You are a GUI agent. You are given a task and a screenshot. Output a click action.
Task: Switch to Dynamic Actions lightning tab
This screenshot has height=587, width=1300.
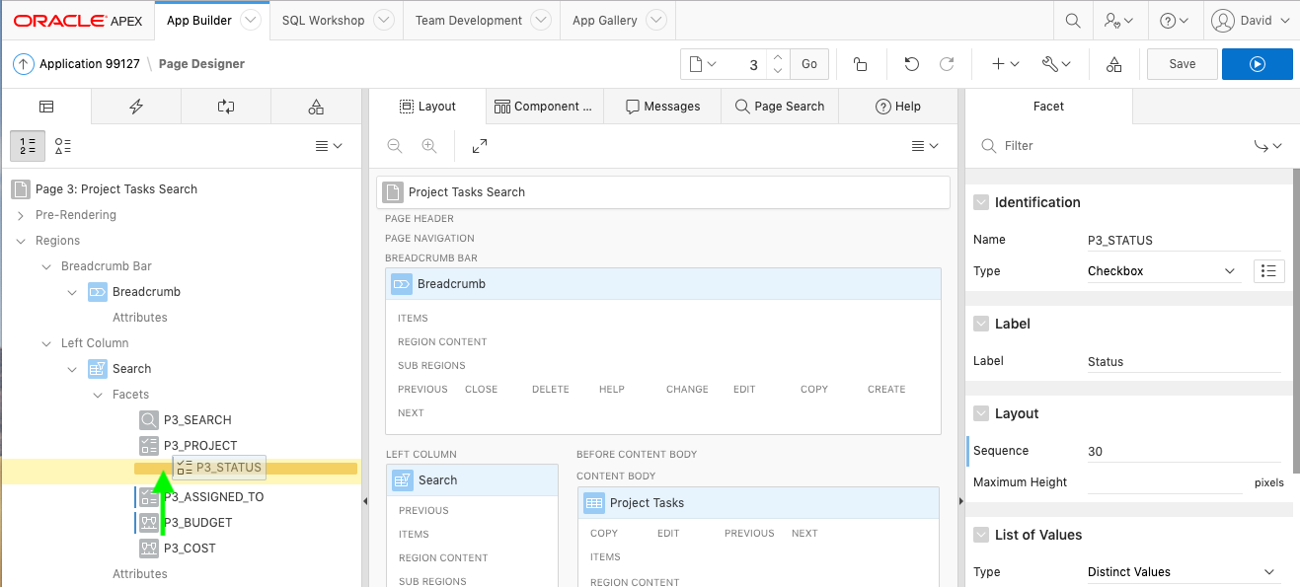tap(136, 107)
